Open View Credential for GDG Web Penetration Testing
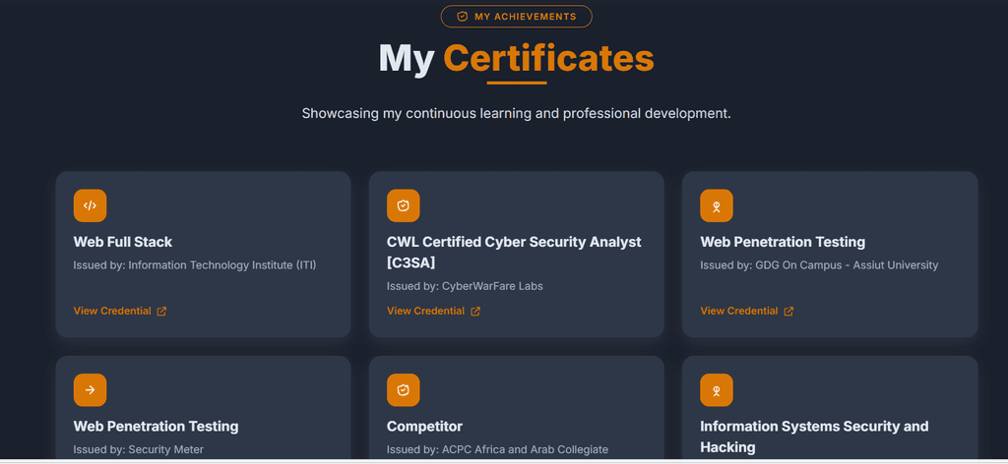Image resolution: width=1008 pixels, height=464 pixels. pyautogui.click(x=738, y=311)
